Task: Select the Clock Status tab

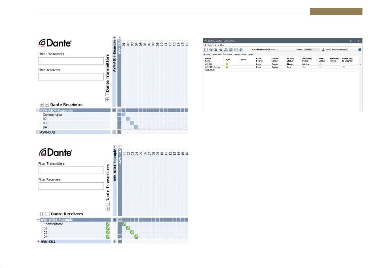Action: pos(228,54)
